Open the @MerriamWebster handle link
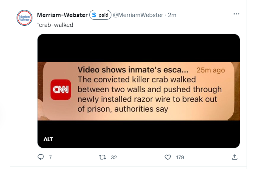 coord(138,15)
